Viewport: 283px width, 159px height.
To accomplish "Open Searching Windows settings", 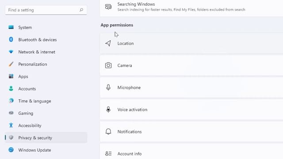I will tap(191, 8).
